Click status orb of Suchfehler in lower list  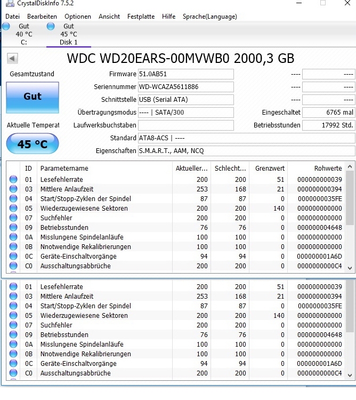click(13, 325)
